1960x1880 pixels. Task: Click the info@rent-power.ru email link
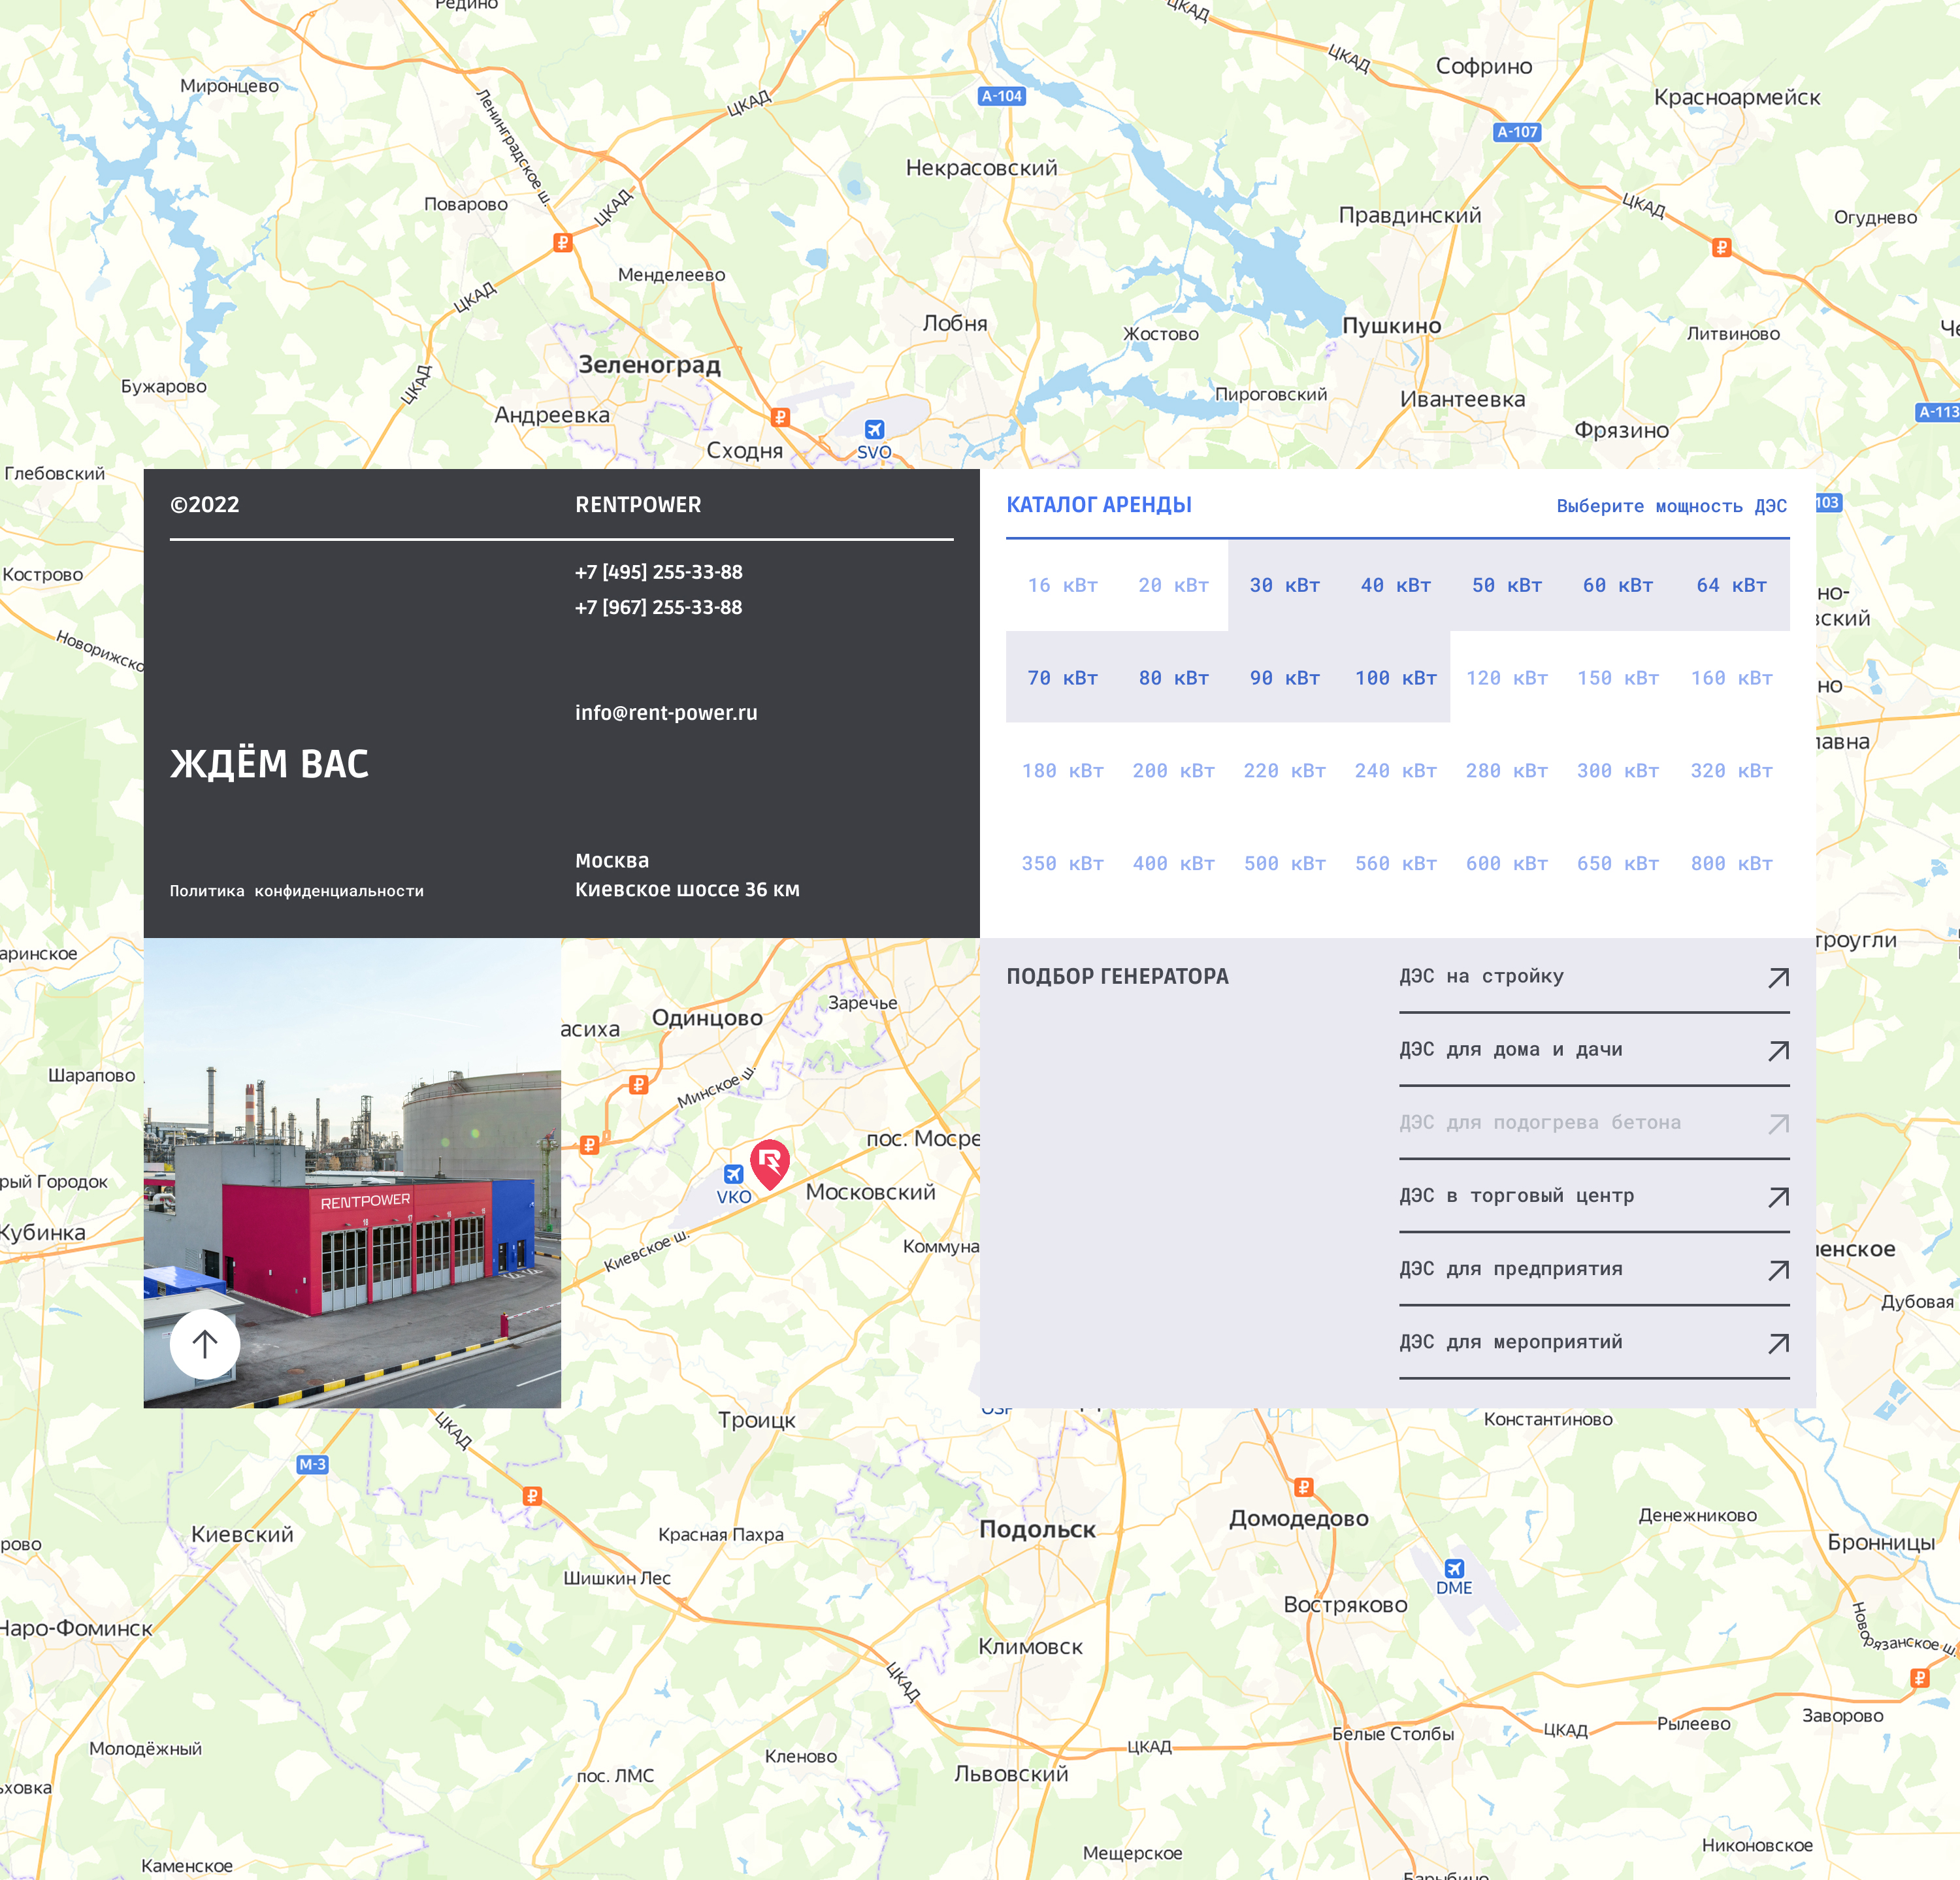pos(666,713)
